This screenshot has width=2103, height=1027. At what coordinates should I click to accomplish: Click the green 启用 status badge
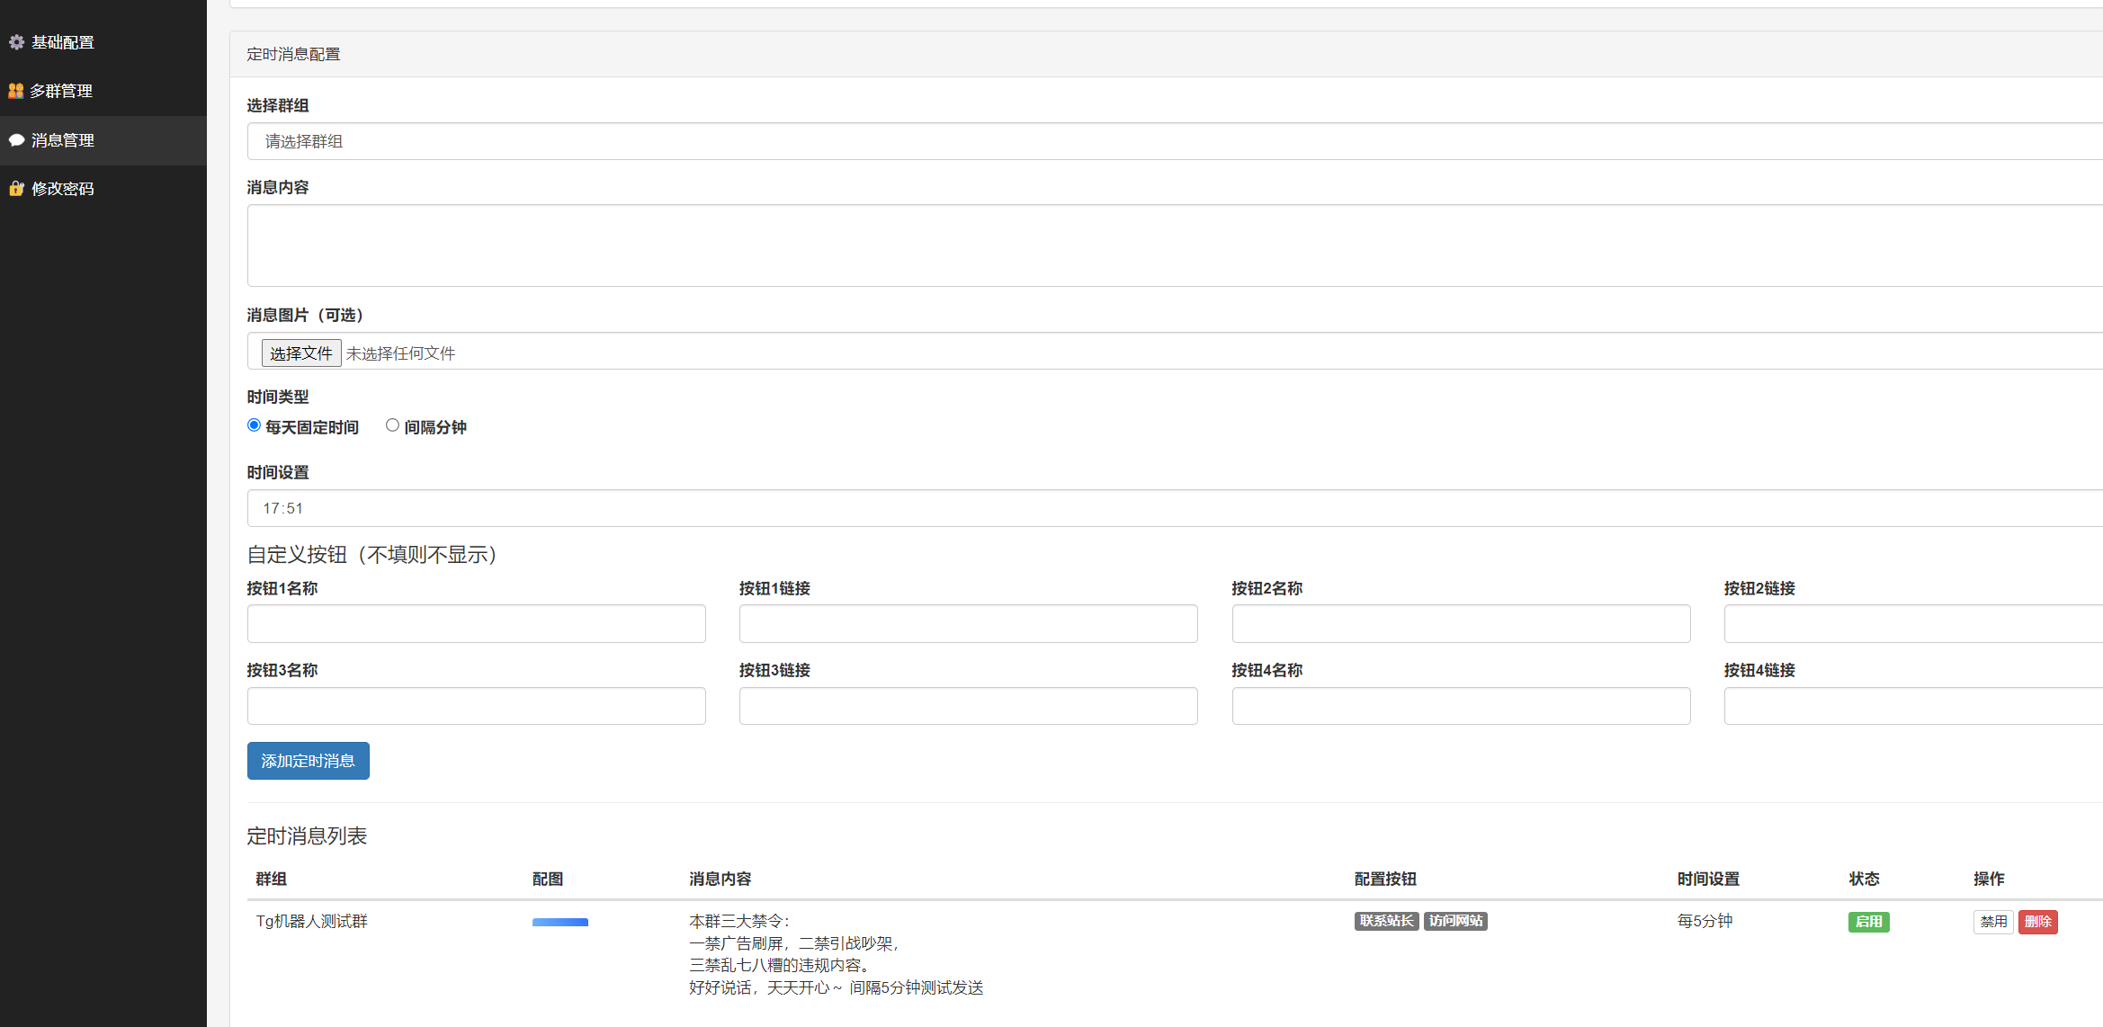(1868, 922)
